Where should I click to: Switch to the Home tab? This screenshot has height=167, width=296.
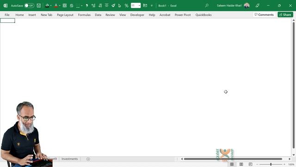click(19, 15)
